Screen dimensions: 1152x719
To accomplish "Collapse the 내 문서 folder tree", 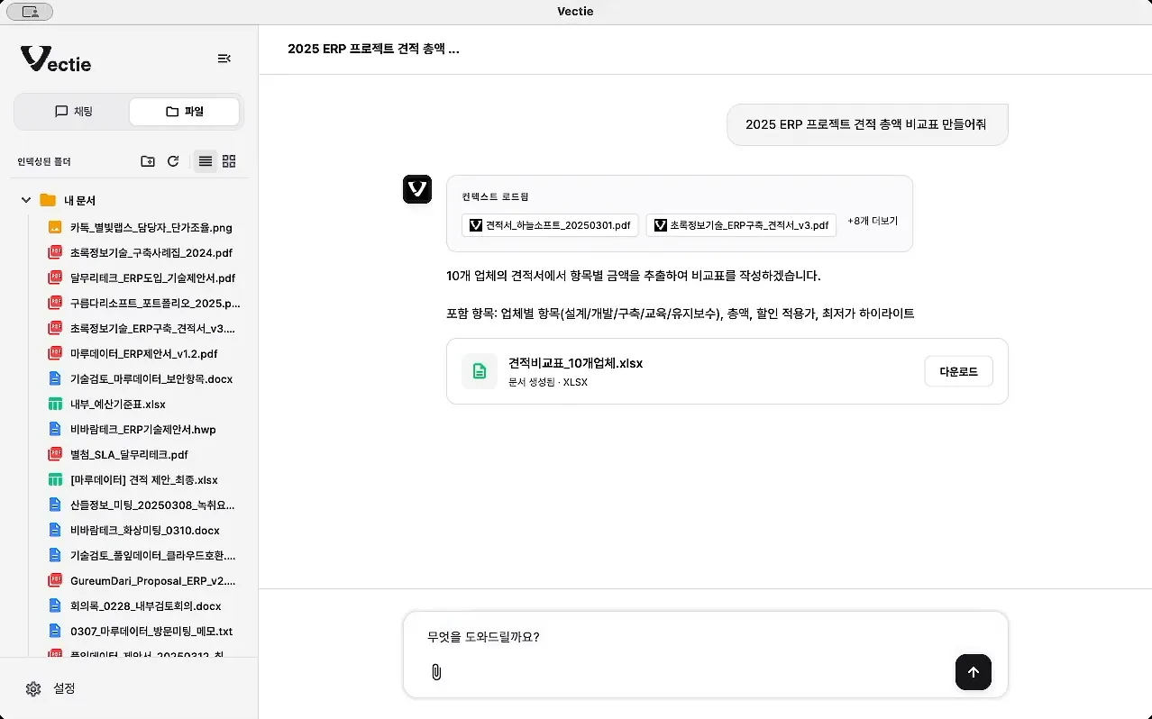I will tap(25, 199).
